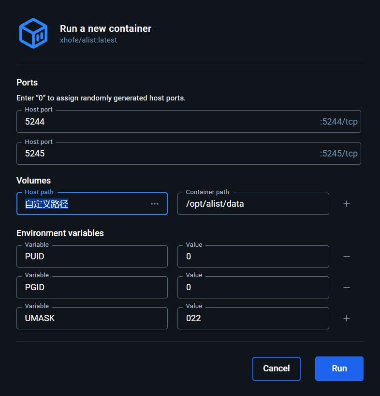Click the UMASK variable name field

tap(92, 318)
